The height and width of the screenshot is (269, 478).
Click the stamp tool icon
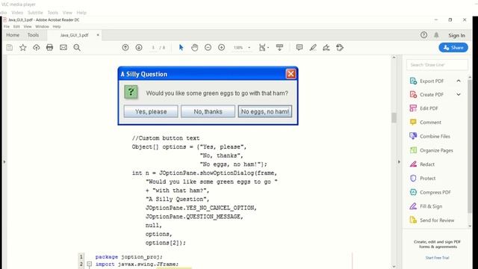tap(340, 48)
